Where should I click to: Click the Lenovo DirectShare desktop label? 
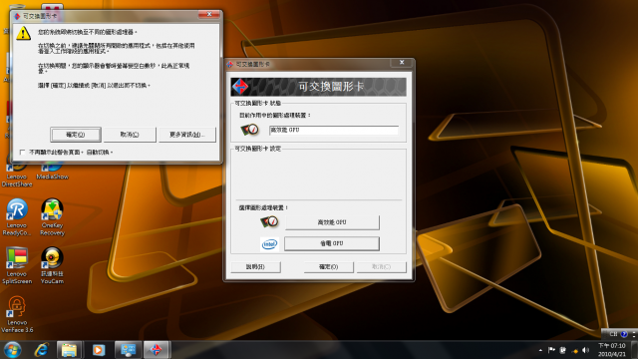(17, 180)
